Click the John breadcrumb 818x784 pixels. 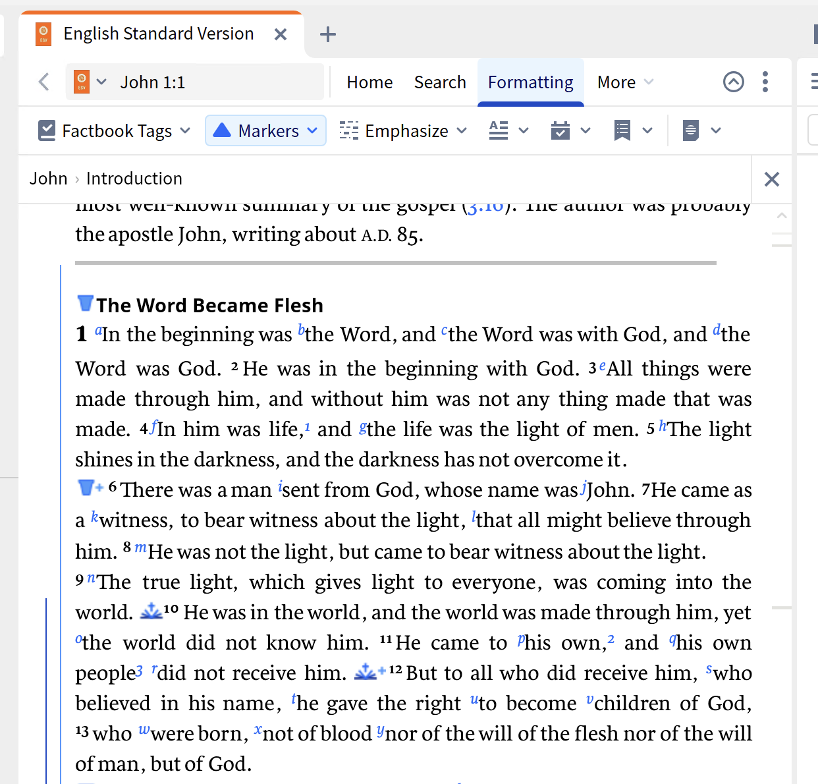click(48, 179)
